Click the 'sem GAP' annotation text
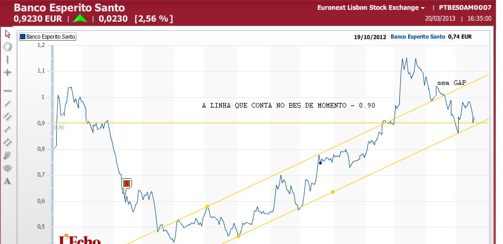The image size is (503, 244). (451, 83)
